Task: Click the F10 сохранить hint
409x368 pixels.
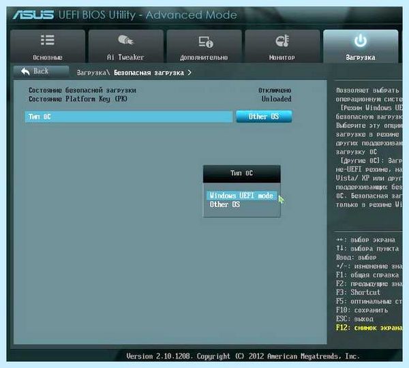Action: click(362, 310)
